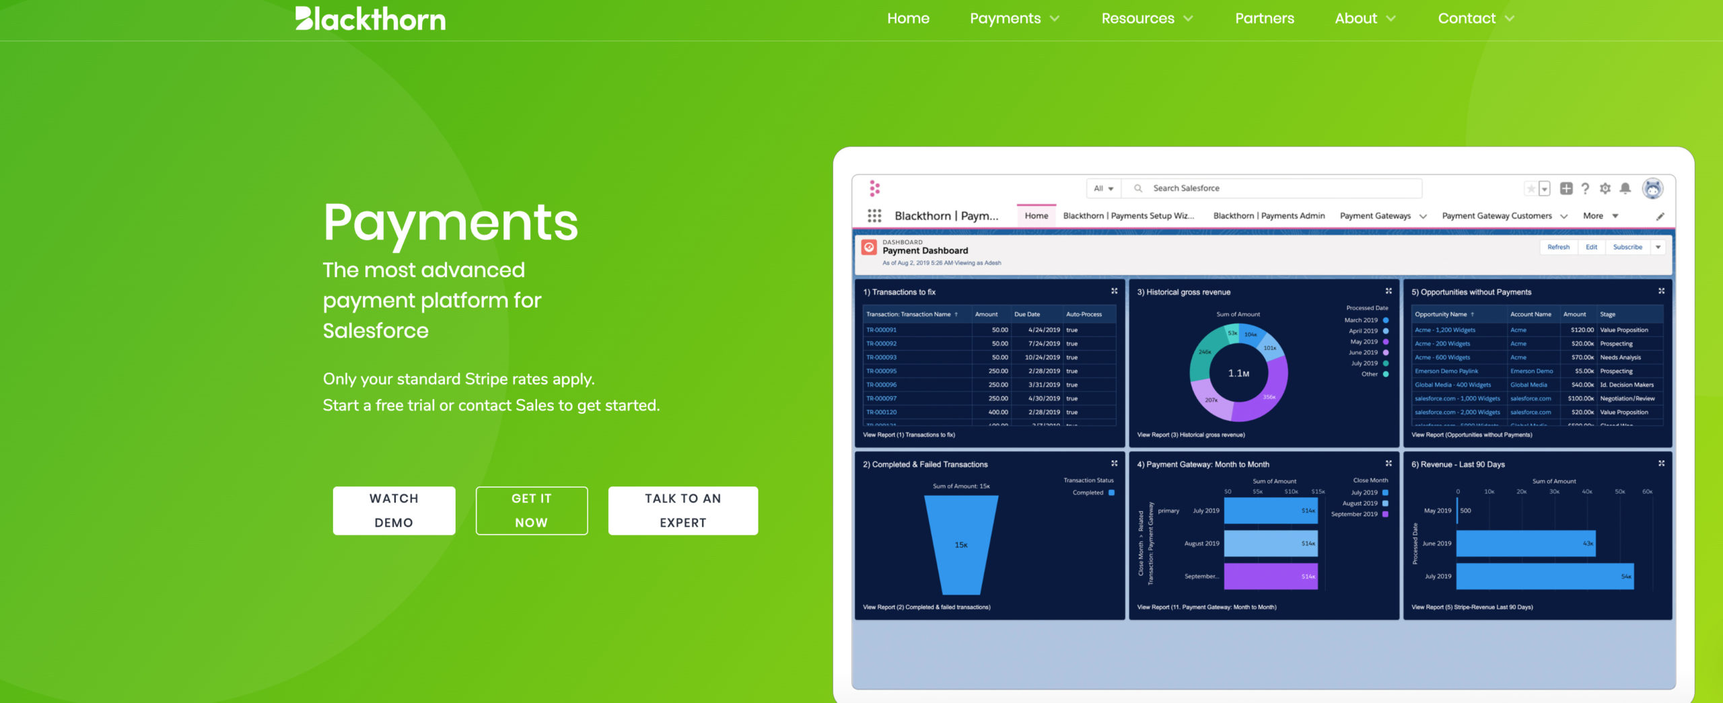This screenshot has width=1723, height=703.
Task: Expand the Transactions to fix widget
Action: point(1114,291)
